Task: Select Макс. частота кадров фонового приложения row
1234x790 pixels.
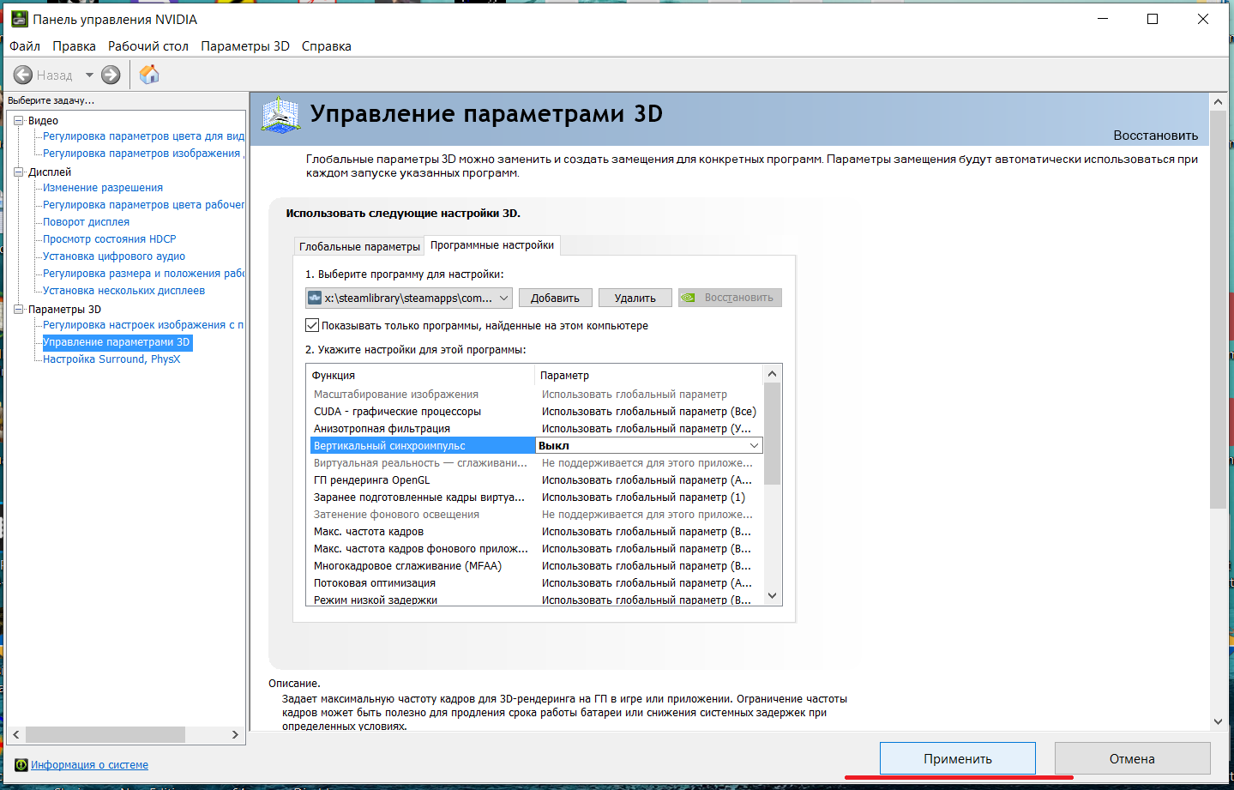Action: click(x=536, y=549)
